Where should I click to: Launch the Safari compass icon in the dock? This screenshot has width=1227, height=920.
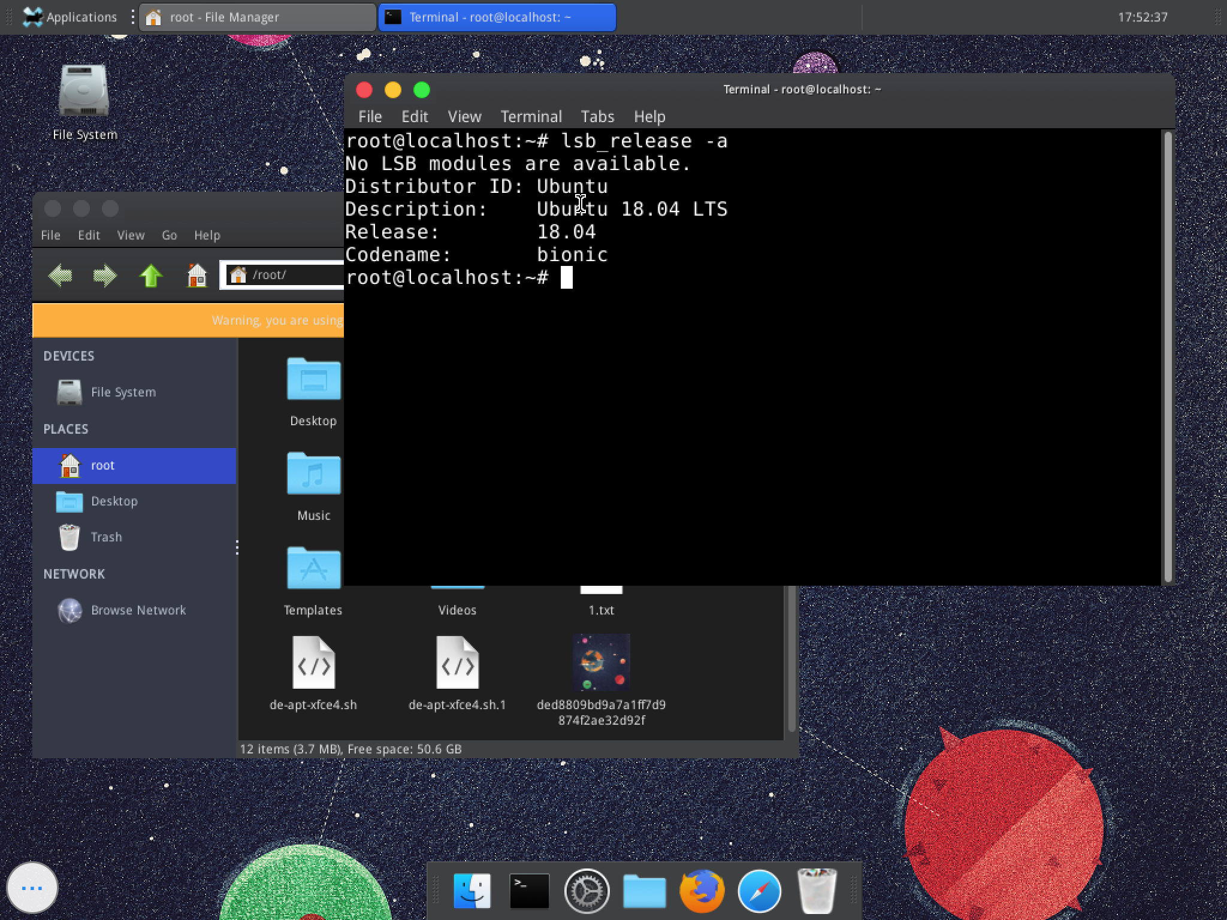[x=759, y=891]
